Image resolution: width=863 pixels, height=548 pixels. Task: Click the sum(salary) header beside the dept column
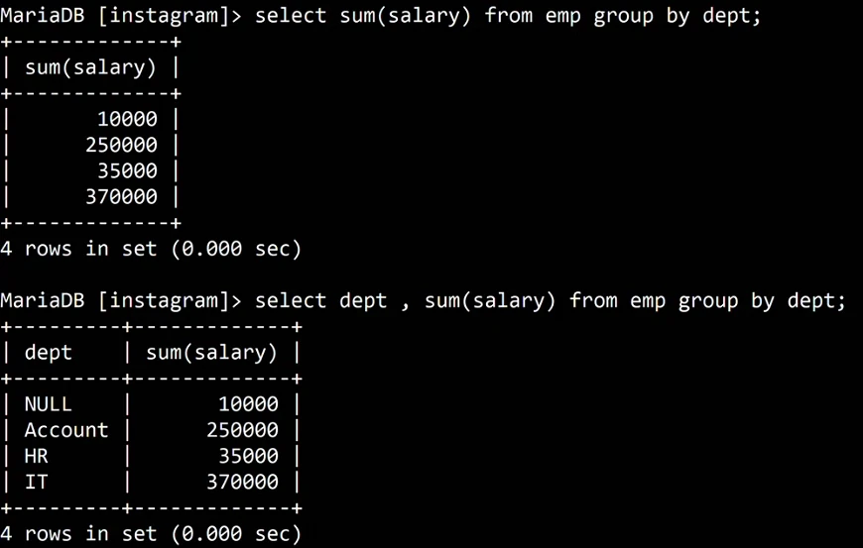[x=212, y=353]
